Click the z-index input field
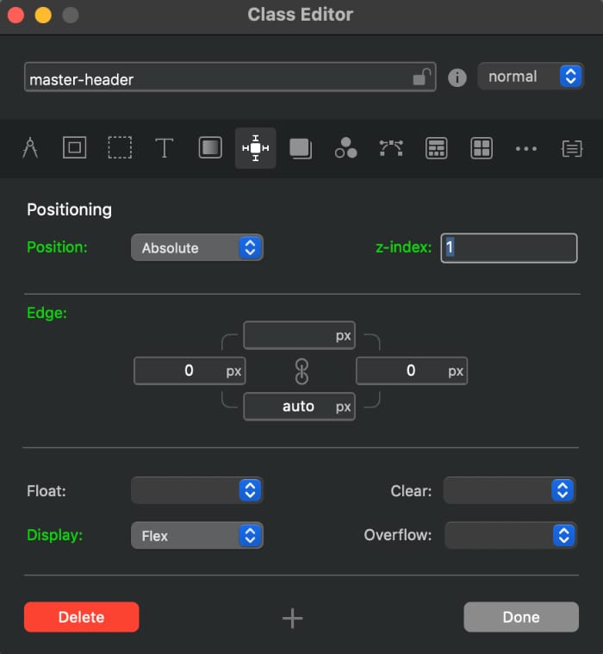 click(x=509, y=248)
